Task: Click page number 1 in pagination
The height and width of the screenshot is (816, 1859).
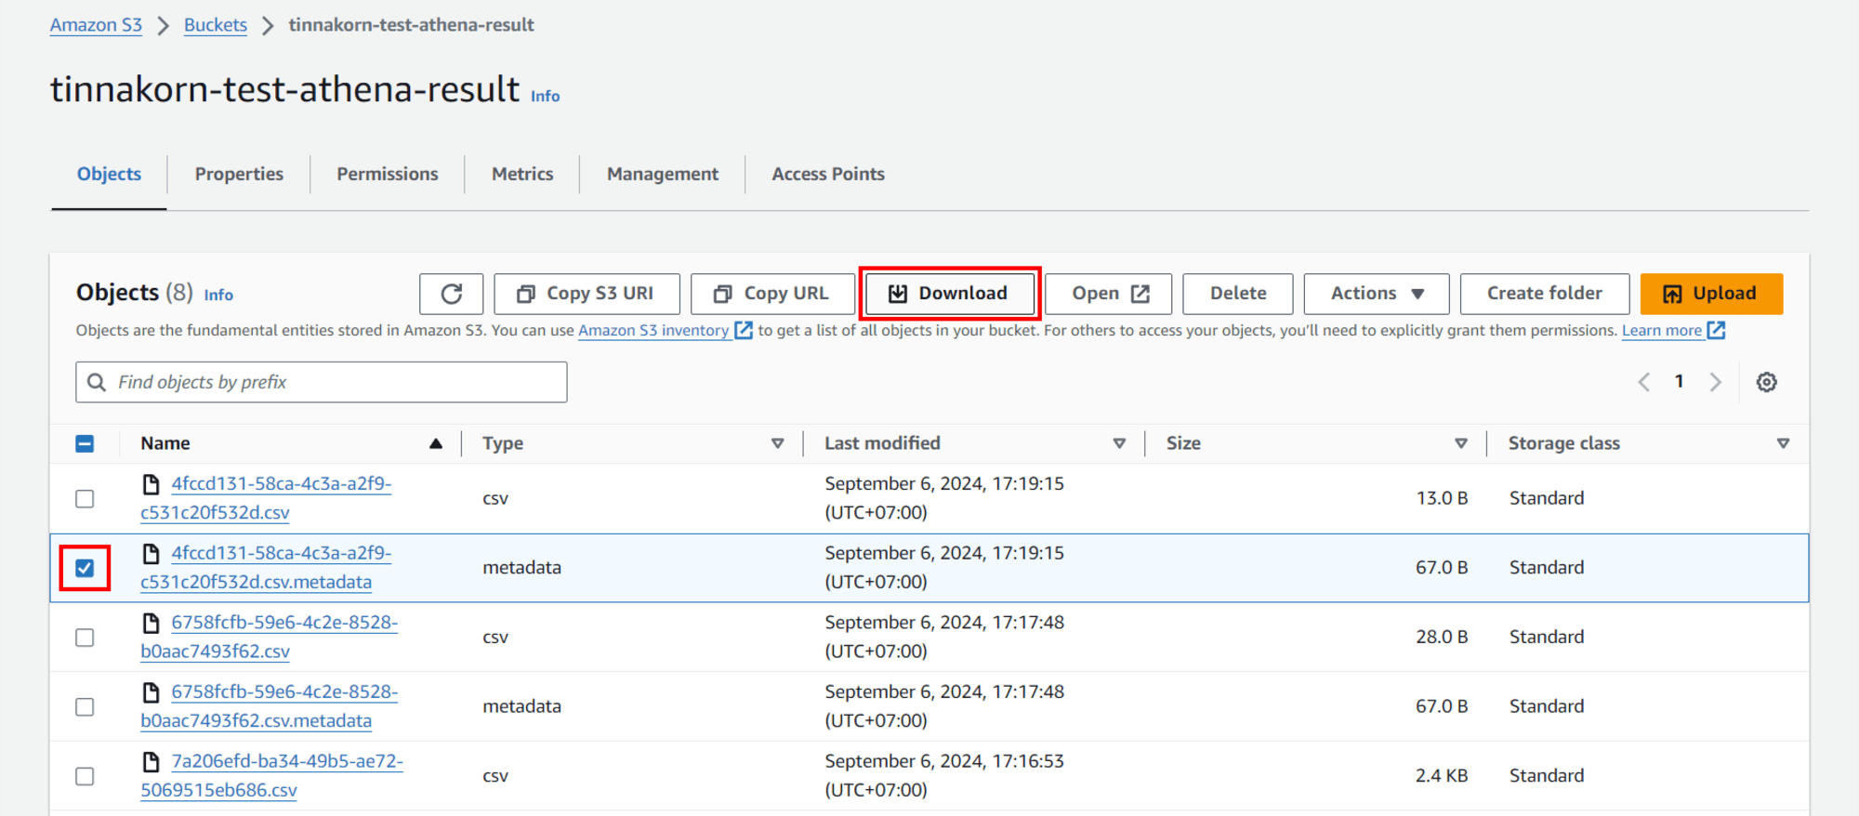Action: pos(1679,381)
